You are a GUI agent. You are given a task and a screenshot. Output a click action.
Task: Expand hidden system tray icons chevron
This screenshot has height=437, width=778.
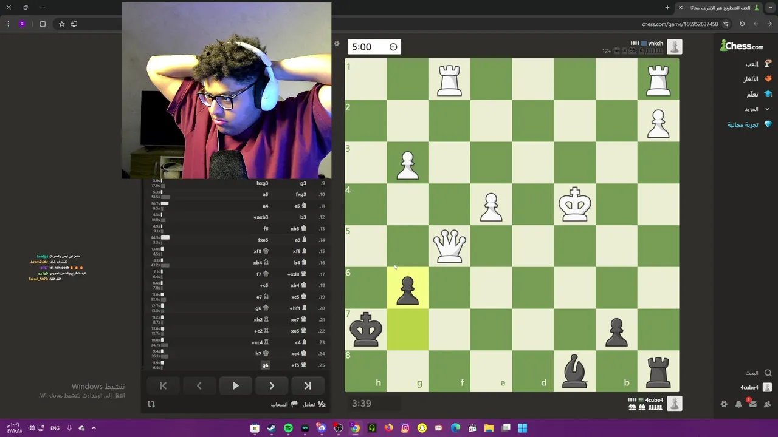[x=94, y=428]
